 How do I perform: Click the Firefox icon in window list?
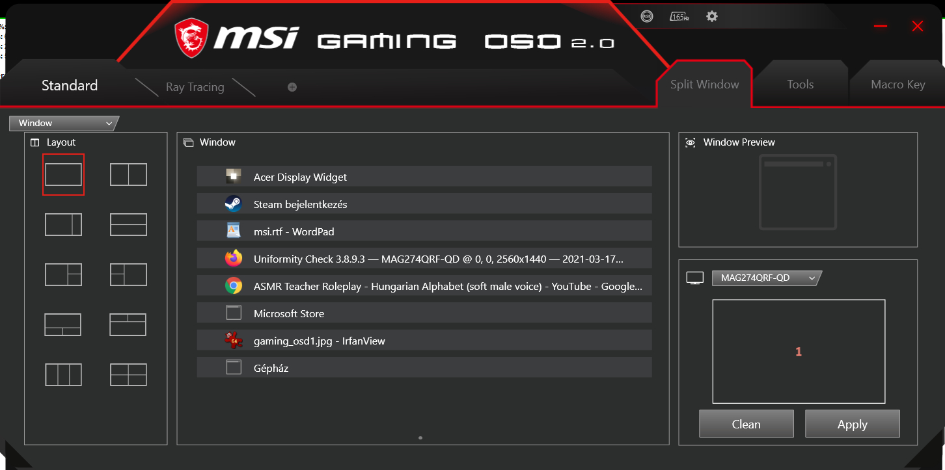click(x=234, y=259)
